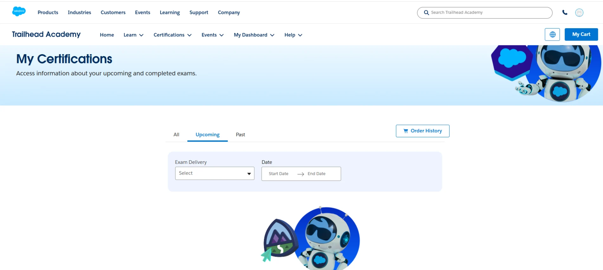Viewport: 603px width, 270px height.
Task: Open the Company menu
Action: 229,12
